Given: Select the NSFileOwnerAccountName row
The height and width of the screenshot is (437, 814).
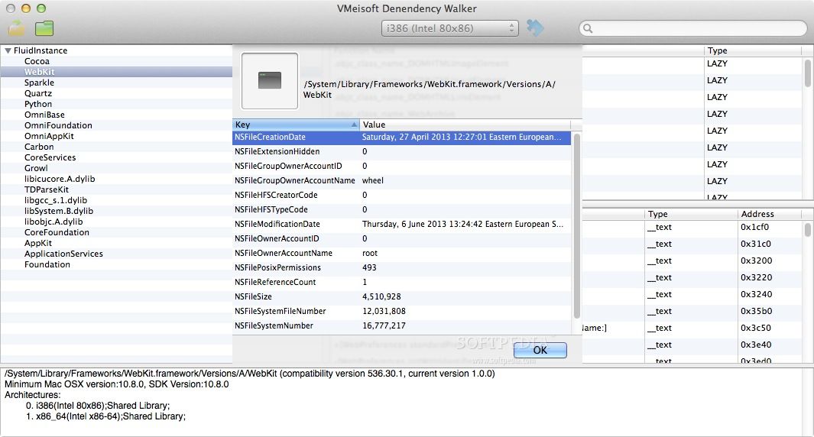Looking at the screenshot, I should coord(402,254).
